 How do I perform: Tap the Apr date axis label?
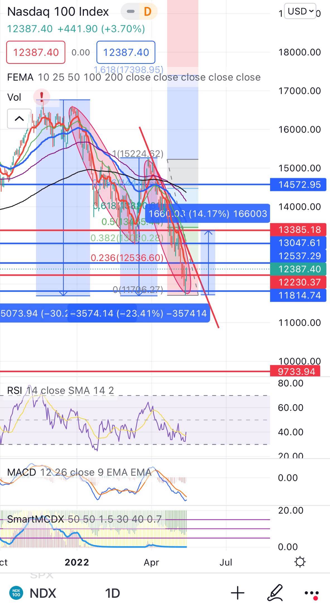[151, 562]
